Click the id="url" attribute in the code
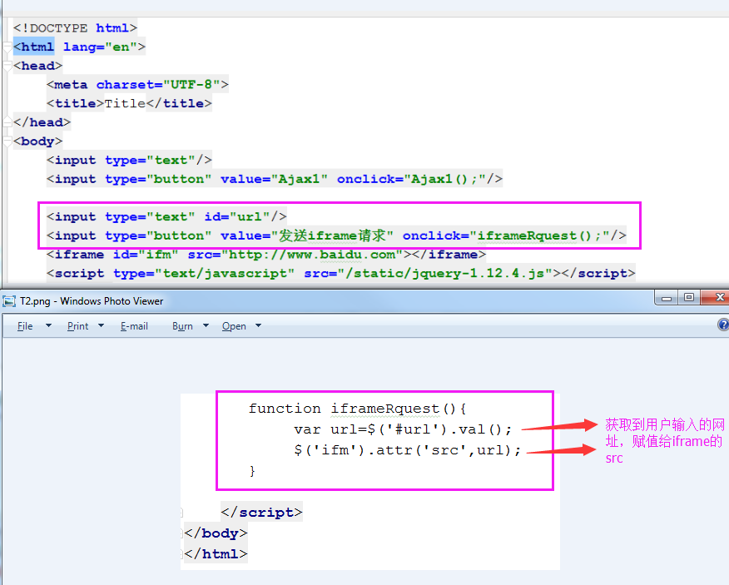 coord(237,216)
